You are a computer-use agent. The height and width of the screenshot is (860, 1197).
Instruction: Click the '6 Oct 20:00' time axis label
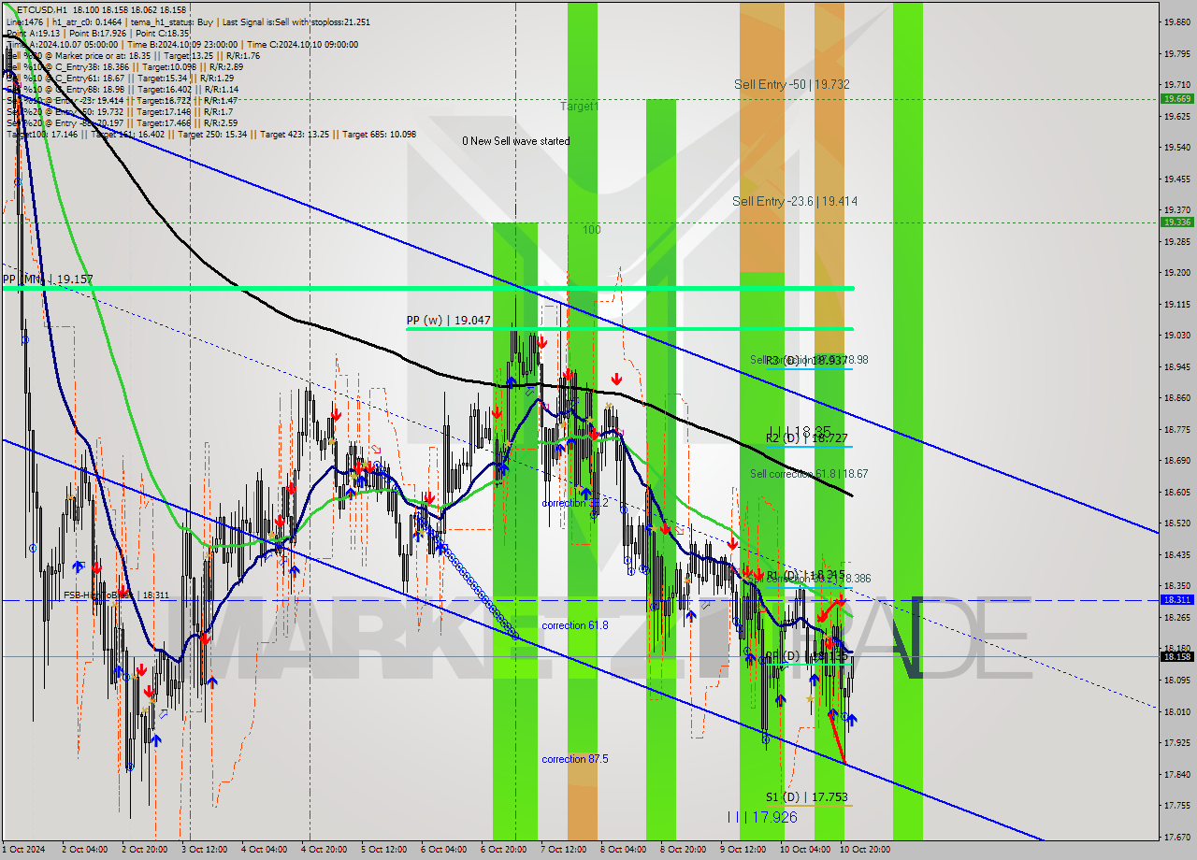click(503, 850)
